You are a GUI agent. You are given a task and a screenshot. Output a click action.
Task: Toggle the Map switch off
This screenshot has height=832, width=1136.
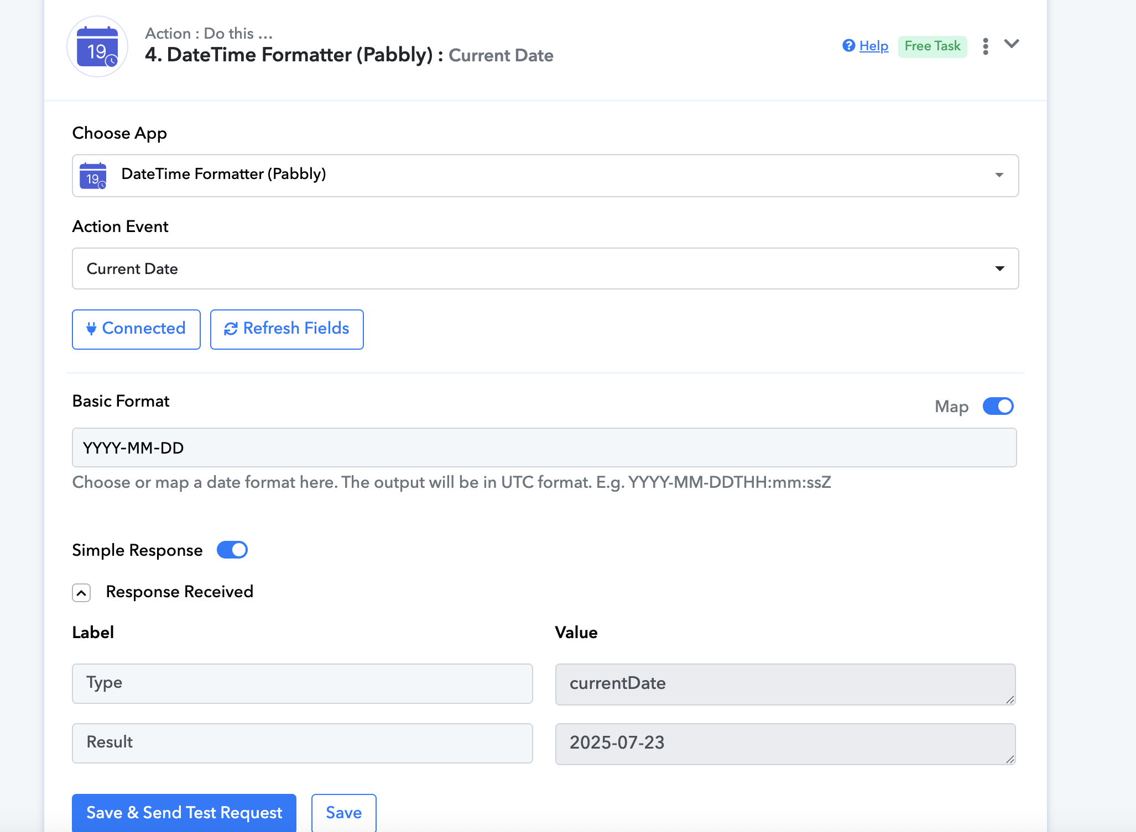point(998,406)
